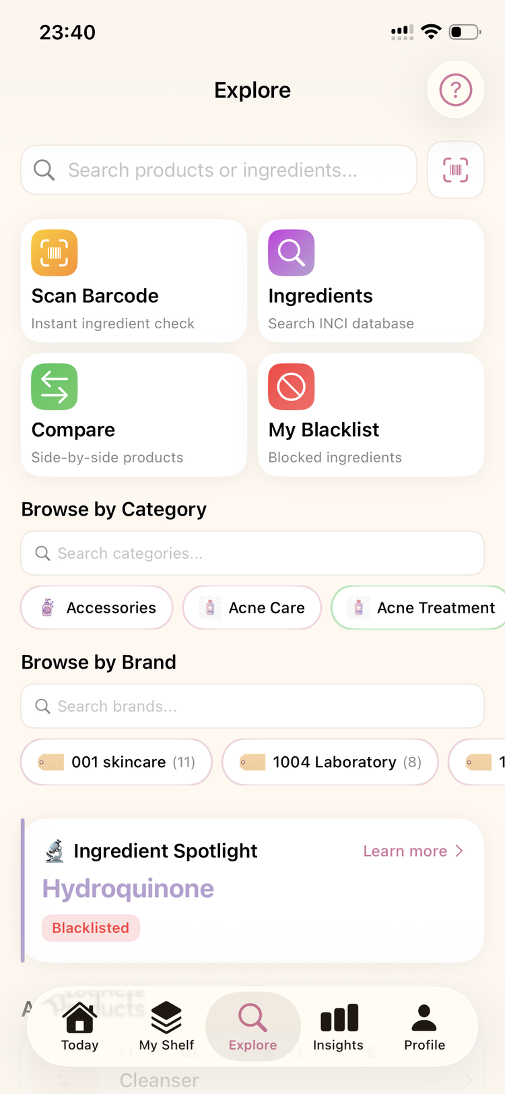Toggle the Acne Care category filter
This screenshot has height=1094, width=505.
tap(252, 607)
